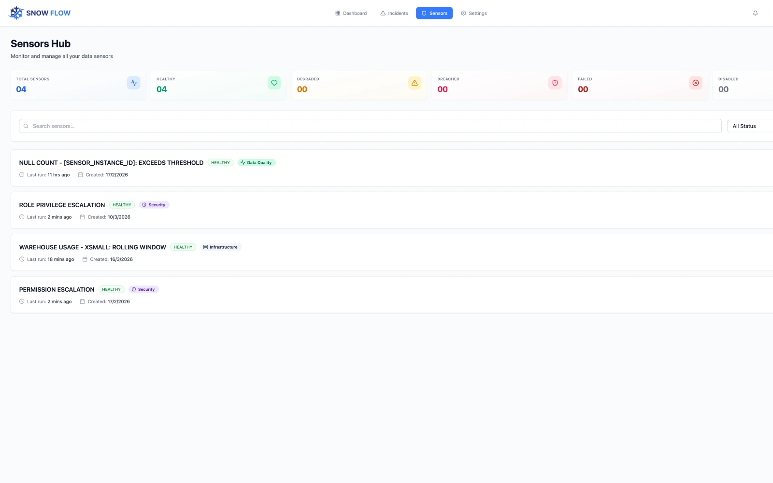The image size is (773, 483).
Task: Click the Breached shield icon
Action: [x=555, y=83]
